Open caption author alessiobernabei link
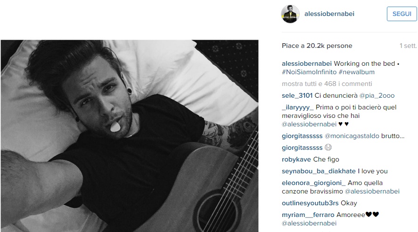The image size is (418, 232). [x=307, y=63]
